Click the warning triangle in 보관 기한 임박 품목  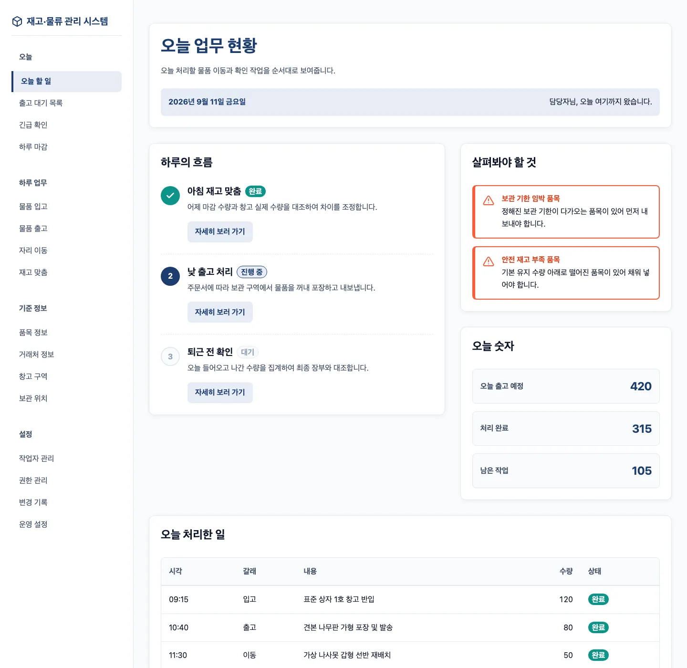pyautogui.click(x=489, y=200)
